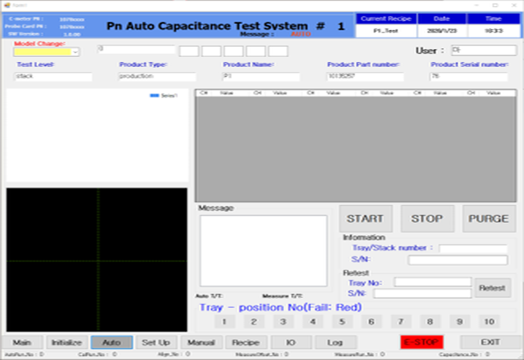The image size is (524, 360).
Task: Select the Initialize tab
Action: [x=67, y=342]
